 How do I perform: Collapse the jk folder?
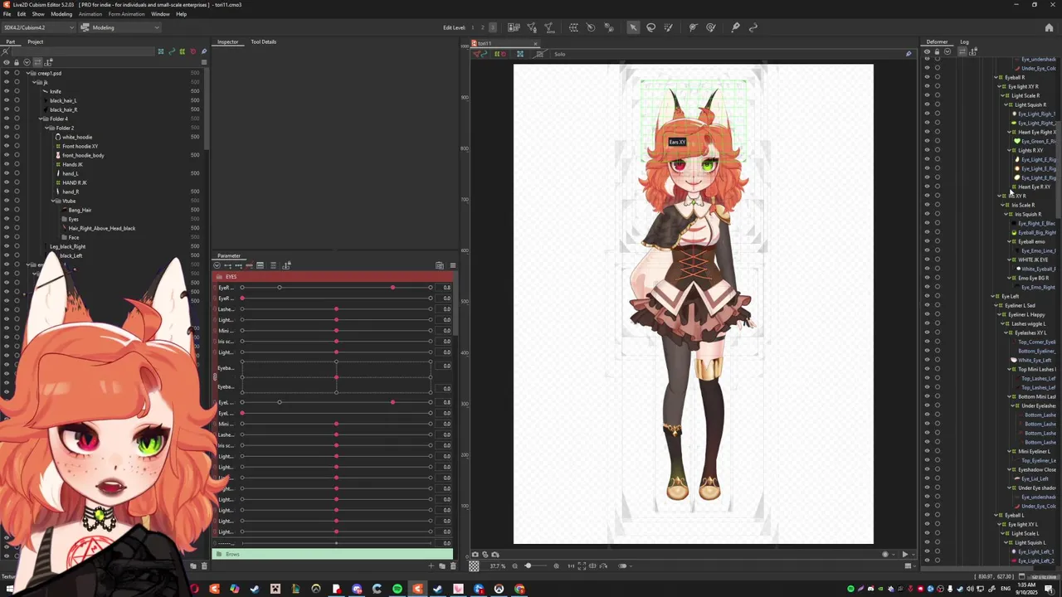click(35, 82)
